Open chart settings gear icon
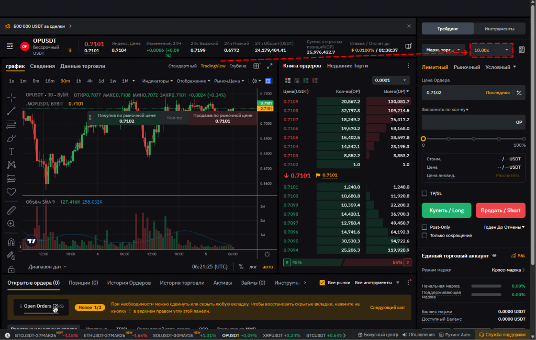536x340 pixels. (x=267, y=254)
